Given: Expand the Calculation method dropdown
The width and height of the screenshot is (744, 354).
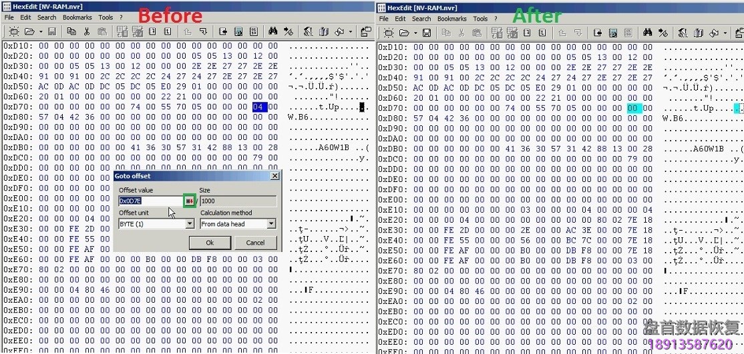Looking at the screenshot, I should 271,224.
